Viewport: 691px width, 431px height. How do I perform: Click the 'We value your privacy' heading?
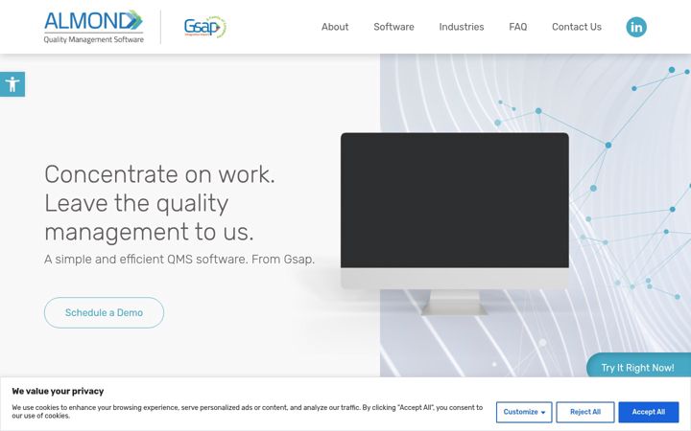(x=58, y=391)
